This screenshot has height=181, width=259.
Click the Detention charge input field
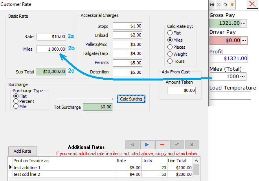(x=127, y=72)
